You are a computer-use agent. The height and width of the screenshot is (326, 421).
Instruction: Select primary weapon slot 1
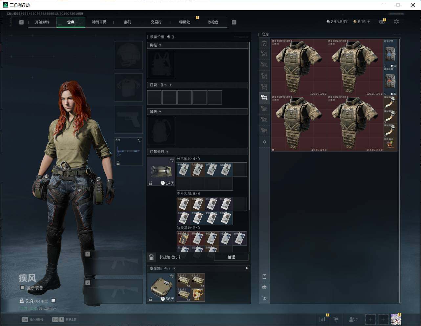114,263
